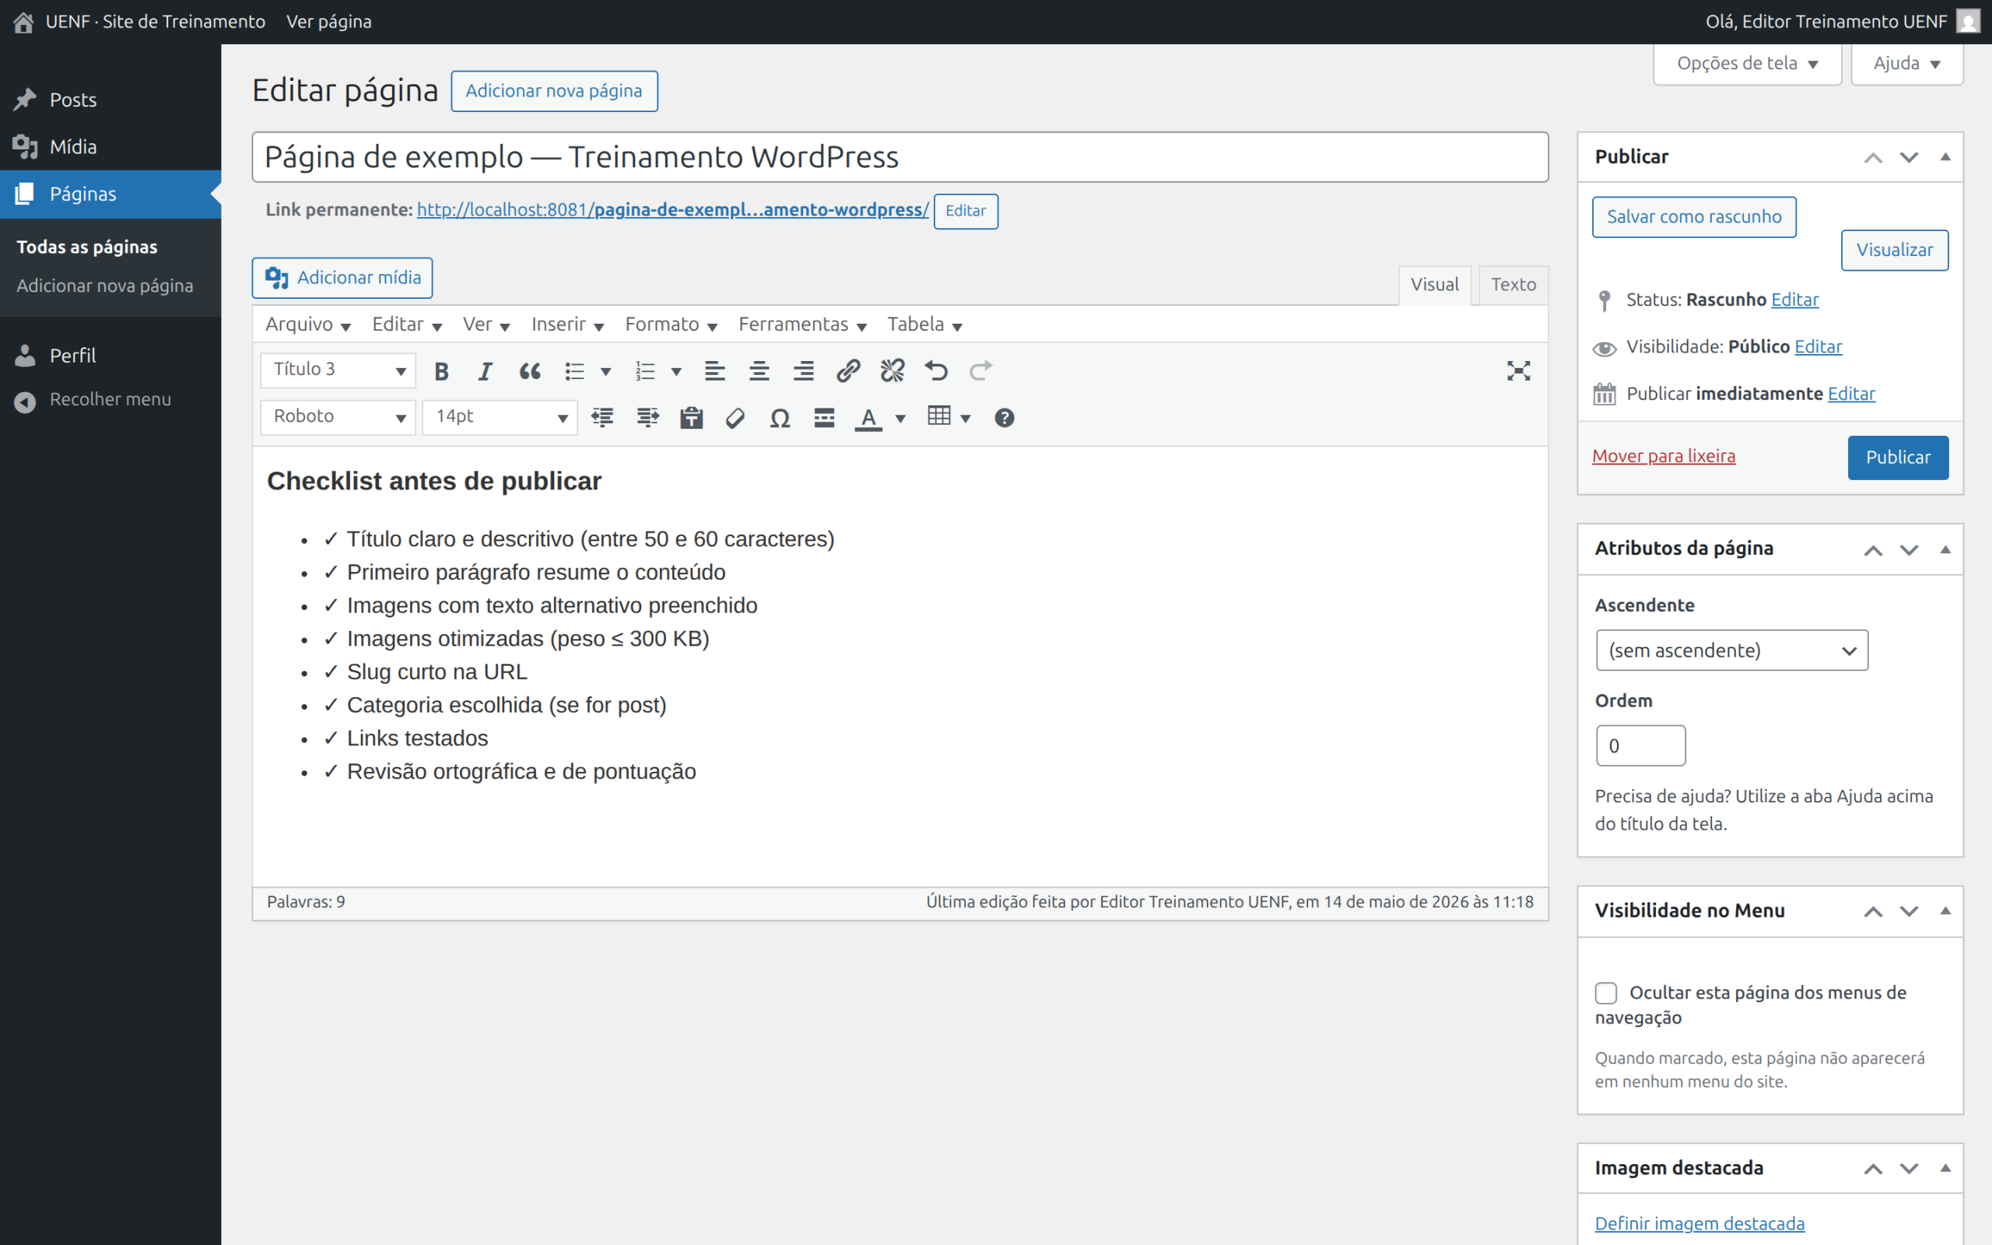Switch to the Texto editor tab
The width and height of the screenshot is (1992, 1245).
click(1513, 285)
